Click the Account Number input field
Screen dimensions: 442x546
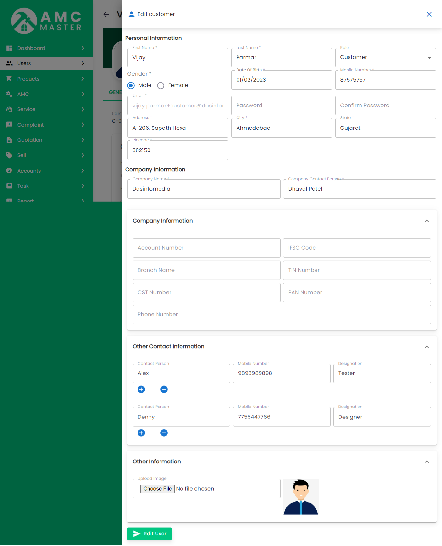point(206,248)
